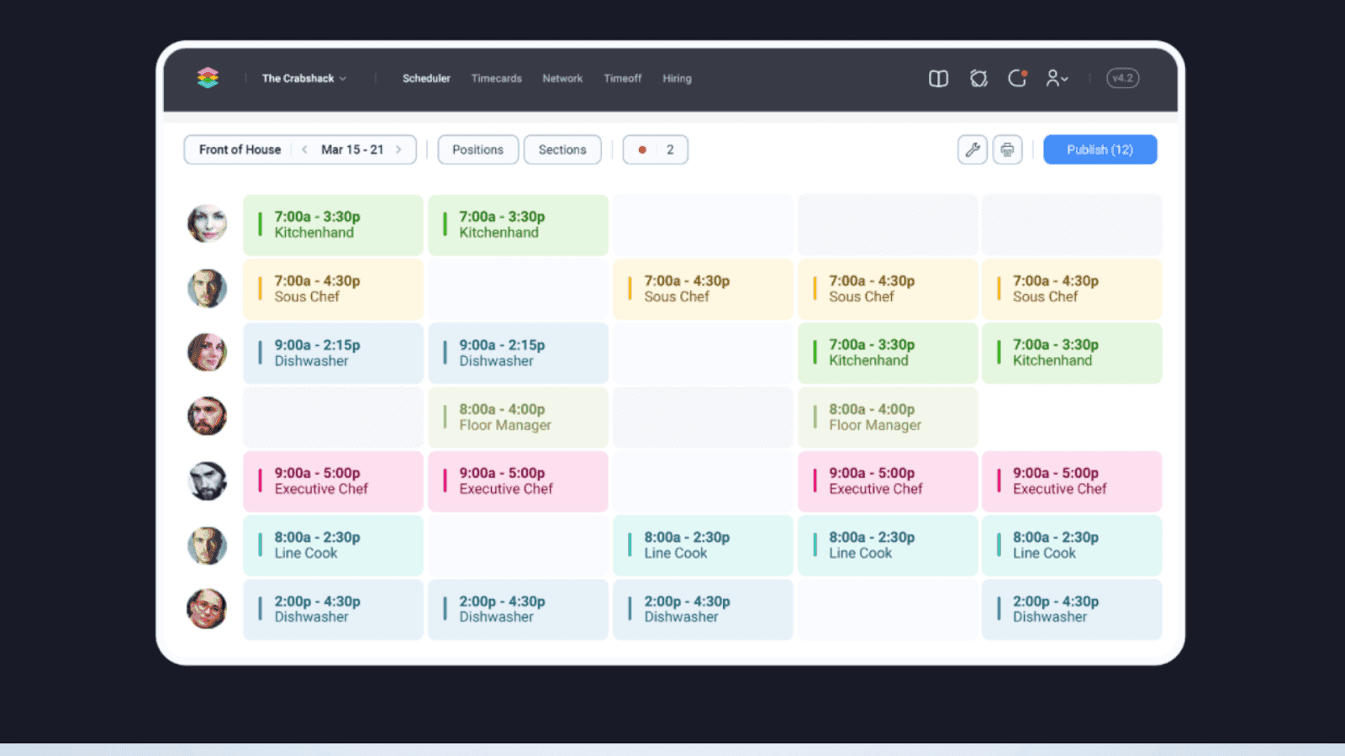Open the Hiring section
Screen dimensions: 1345x756
677,78
